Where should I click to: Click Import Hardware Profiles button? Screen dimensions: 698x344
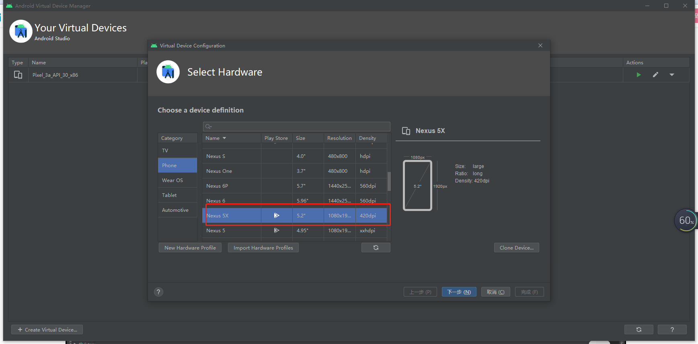[263, 248]
